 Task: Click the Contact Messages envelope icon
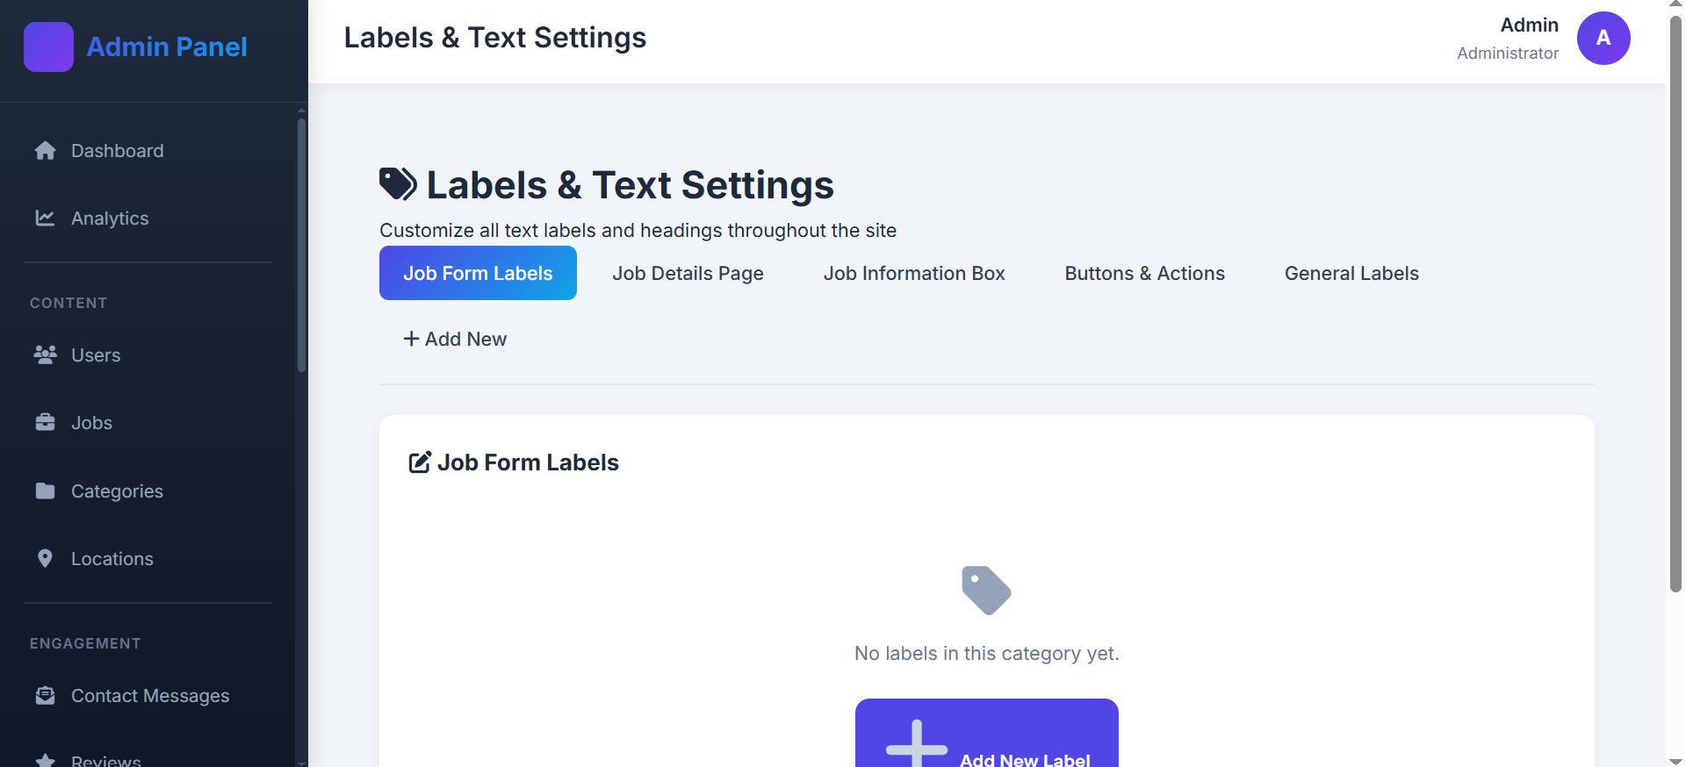click(x=46, y=696)
